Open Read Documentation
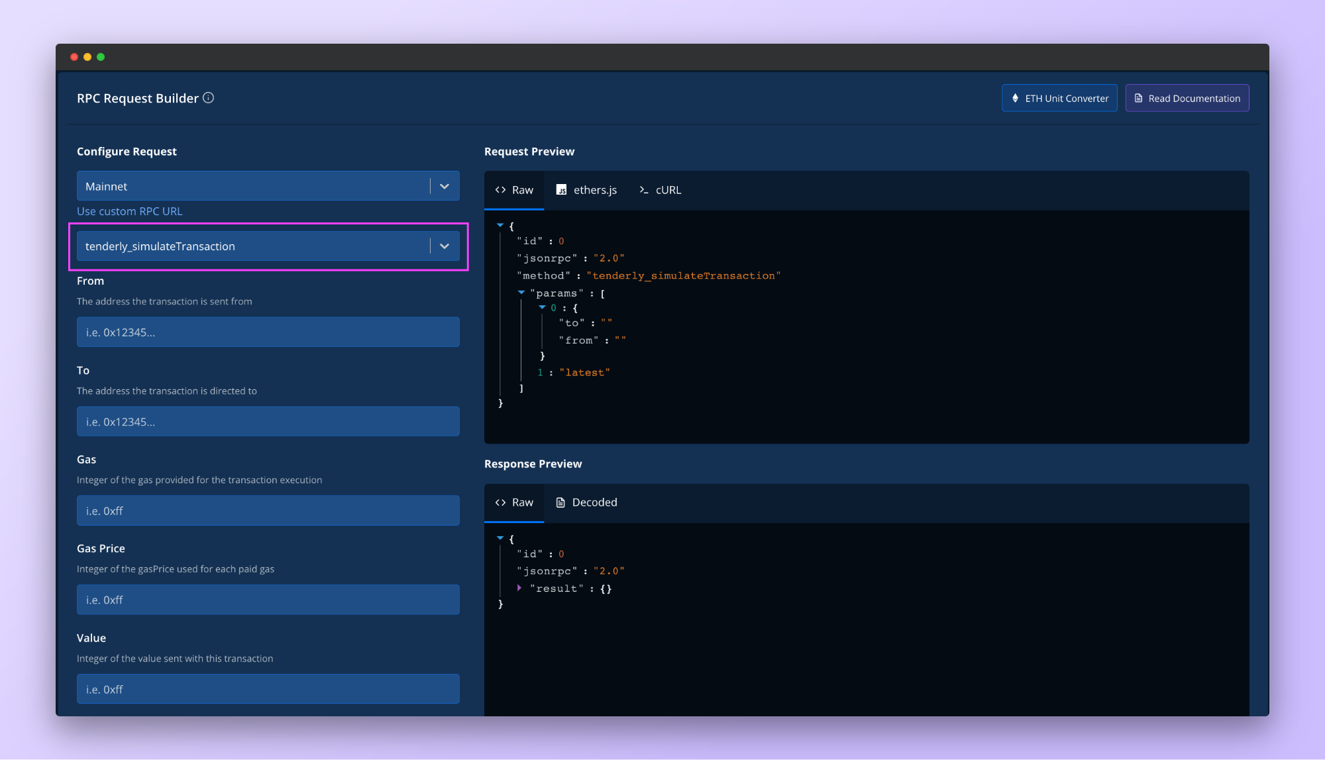The height and width of the screenshot is (760, 1325). point(1187,98)
